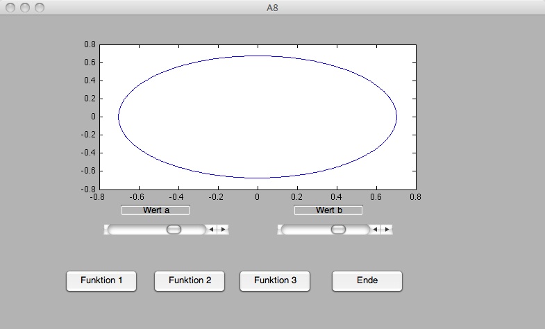Viewport: 545px width, 329px height.
Task: Decrease Wert a with left arrow
Action: click(x=211, y=229)
